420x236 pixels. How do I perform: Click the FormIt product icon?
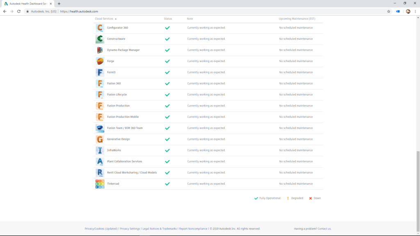(100, 73)
